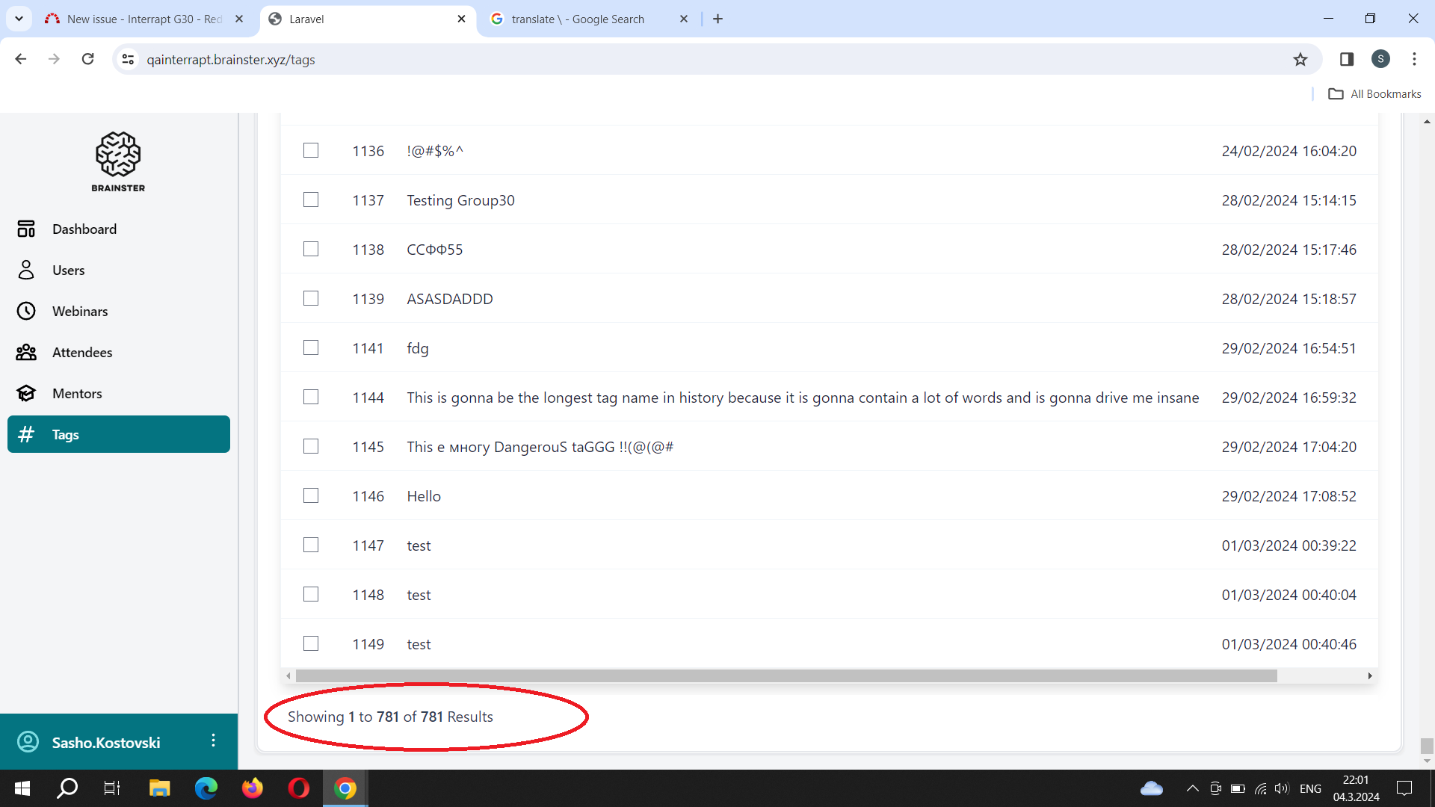The height and width of the screenshot is (807, 1435).
Task: Open Dashboard from the sidebar
Action: coord(84,229)
